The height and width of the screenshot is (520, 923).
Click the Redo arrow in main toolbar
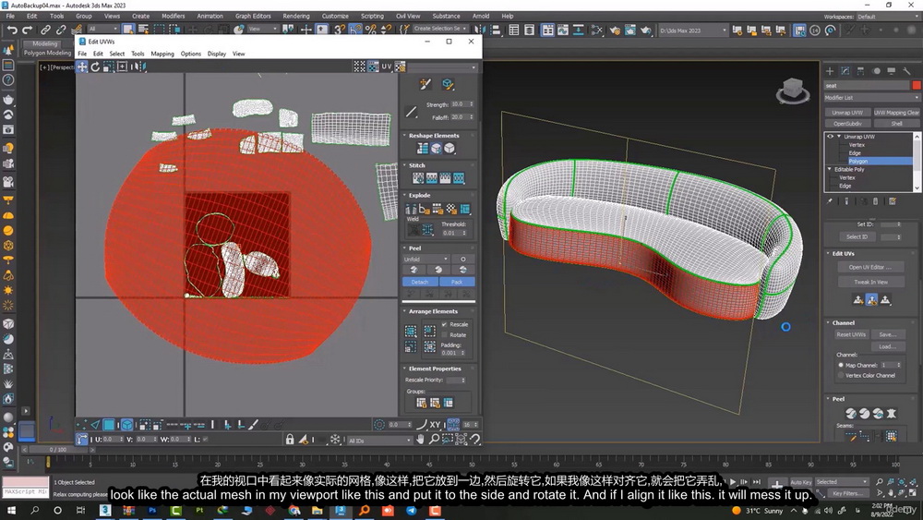coord(27,30)
